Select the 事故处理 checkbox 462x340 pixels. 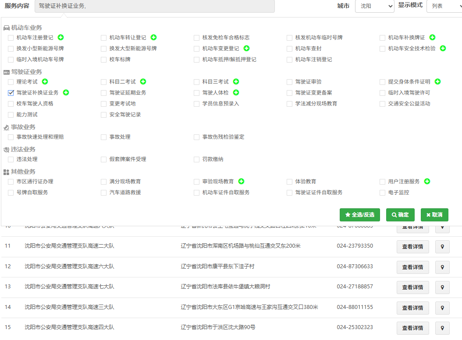coord(104,137)
